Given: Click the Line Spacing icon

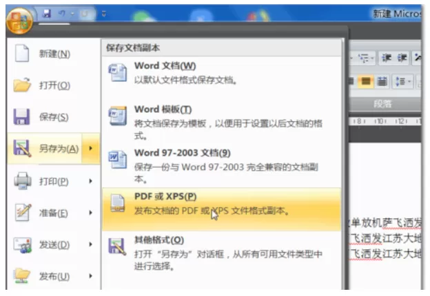Looking at the screenshot, I should pyautogui.click(x=400, y=81).
